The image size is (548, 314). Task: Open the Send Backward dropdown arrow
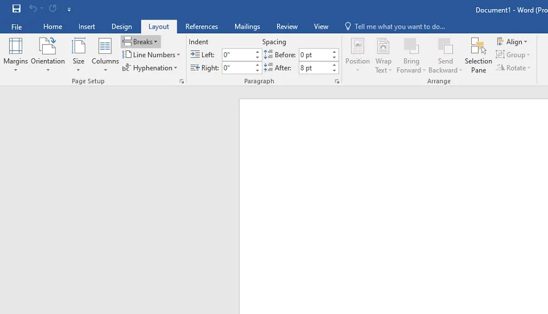coord(460,70)
